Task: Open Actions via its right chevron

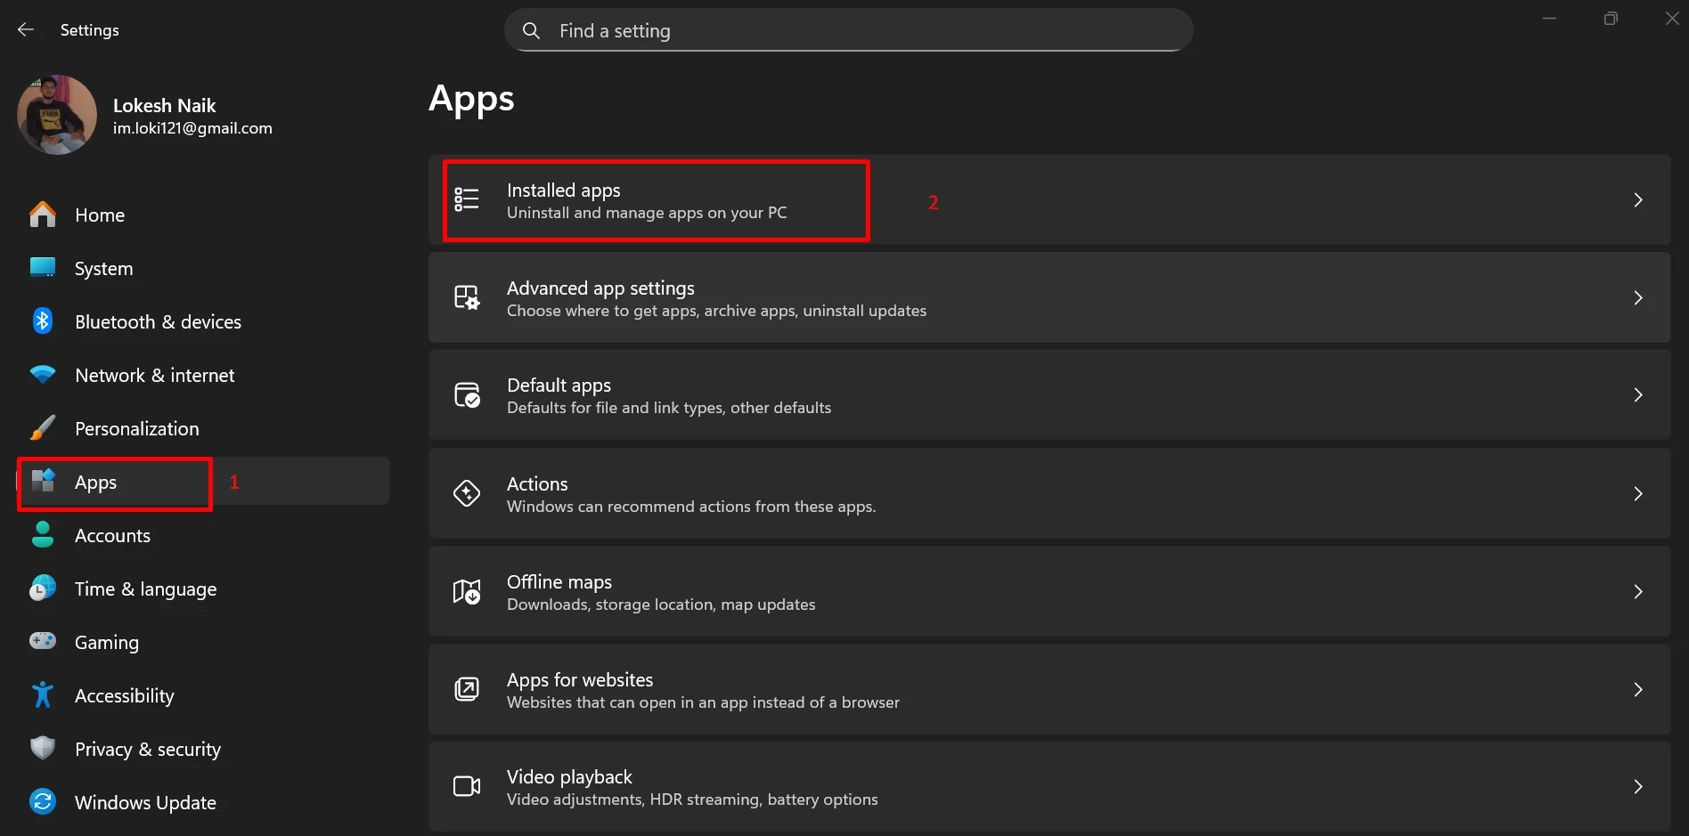Action: tap(1637, 493)
